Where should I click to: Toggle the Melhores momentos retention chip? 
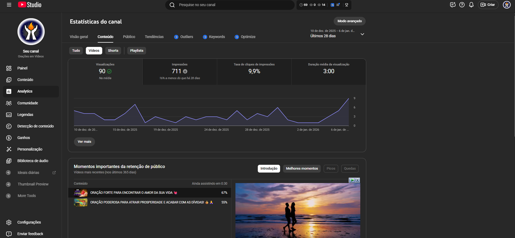click(x=302, y=169)
